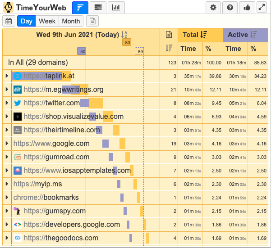Viewport: 271px width, 248px height.
Task: Open the bar chart statistics view
Action: point(116,8)
